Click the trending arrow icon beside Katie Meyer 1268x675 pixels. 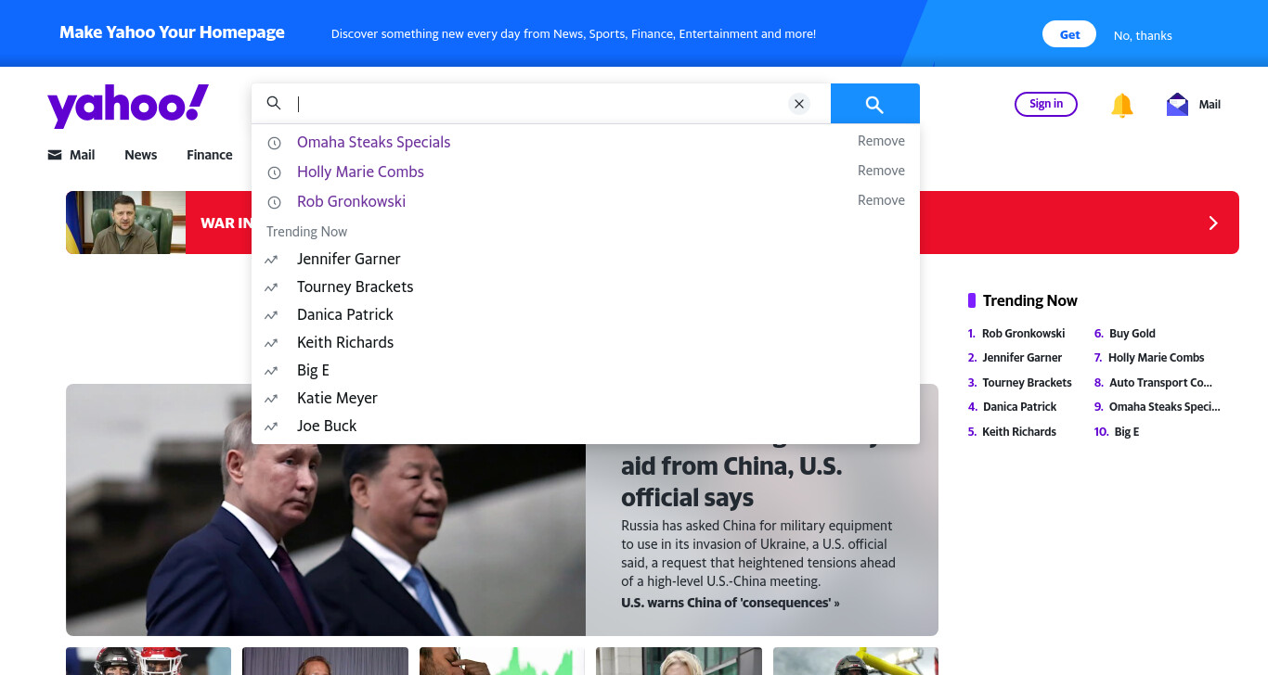(x=271, y=399)
